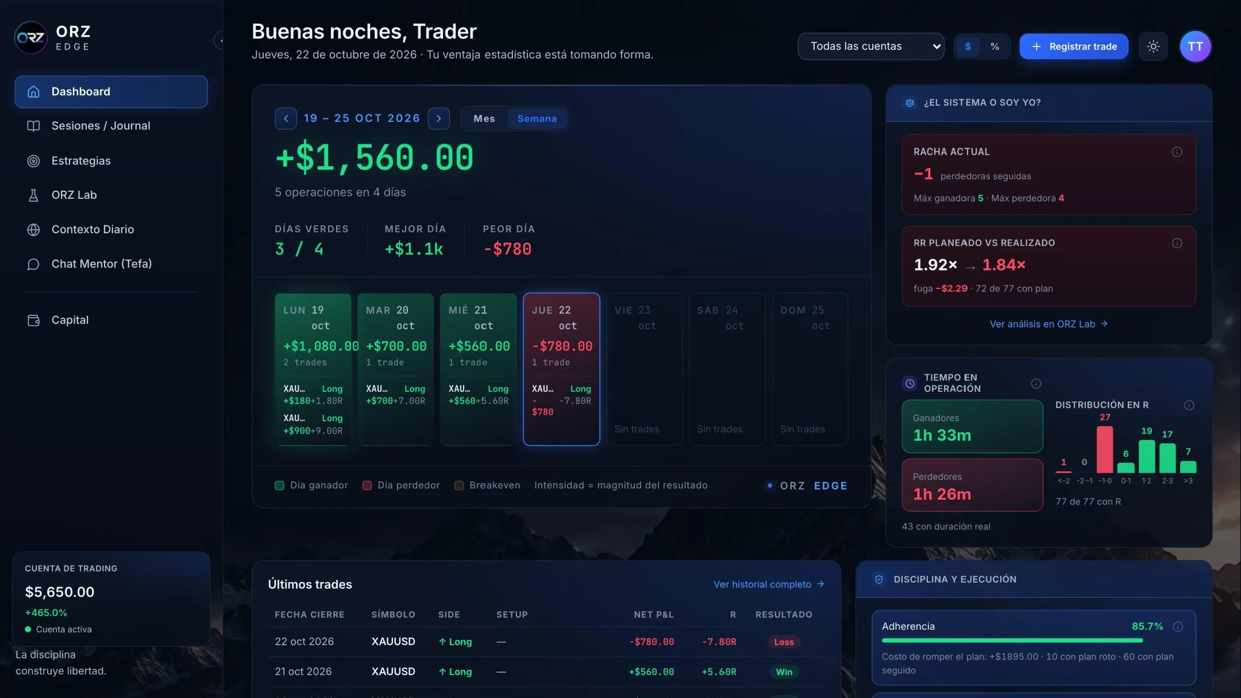The width and height of the screenshot is (1241, 698).
Task: Open the 21 oct 2026 XAUUSD Win trade row
Action: click(x=546, y=672)
